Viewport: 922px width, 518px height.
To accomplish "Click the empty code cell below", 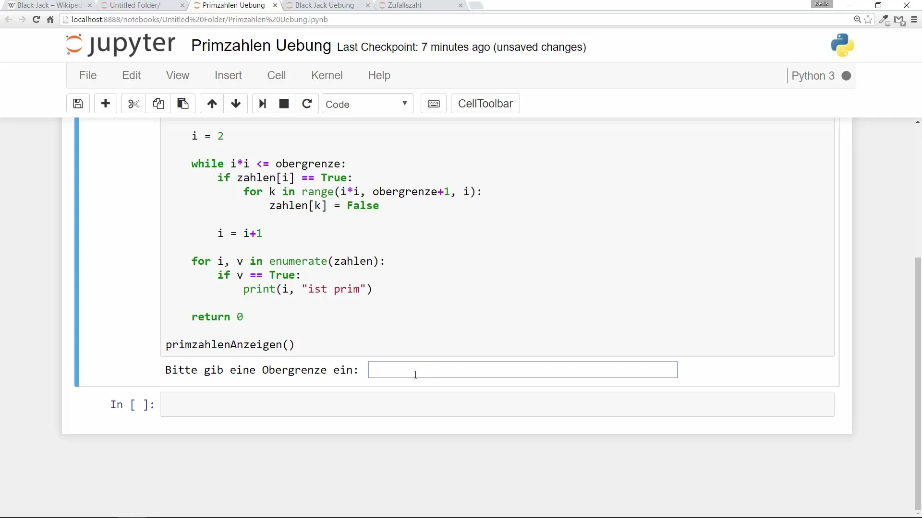I will (x=497, y=404).
